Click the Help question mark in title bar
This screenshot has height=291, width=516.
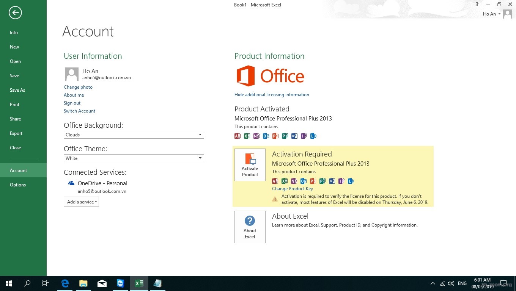(477, 5)
